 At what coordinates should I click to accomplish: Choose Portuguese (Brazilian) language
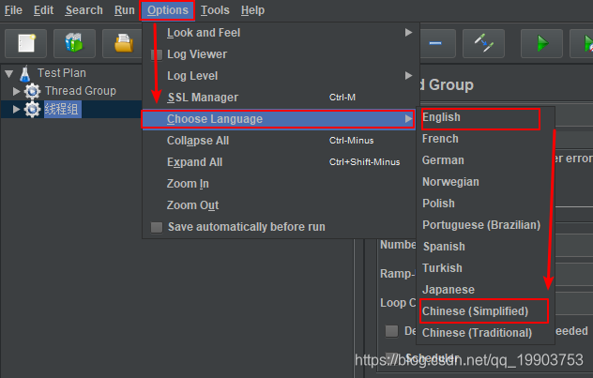pyautogui.click(x=486, y=225)
